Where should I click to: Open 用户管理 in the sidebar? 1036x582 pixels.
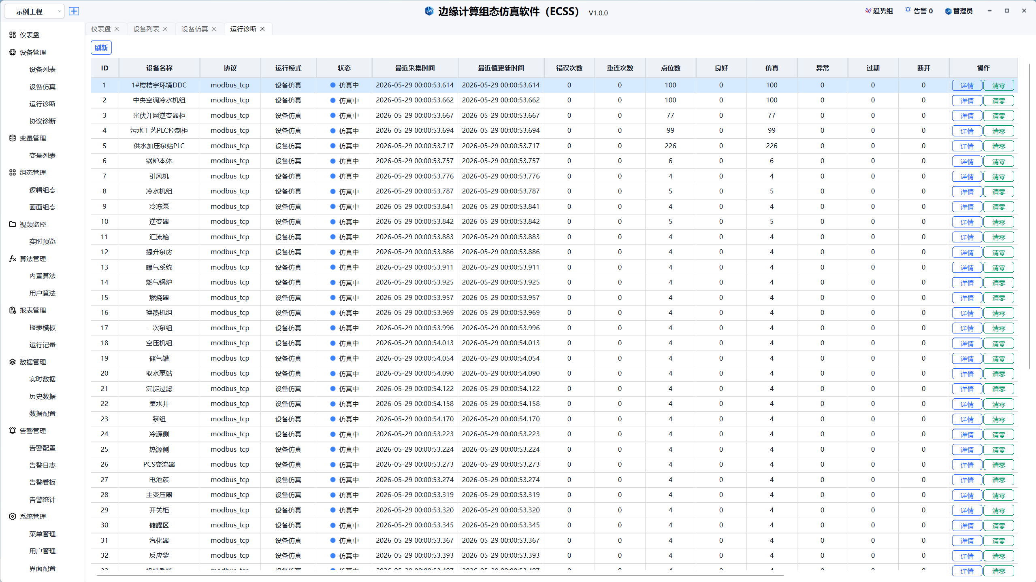tap(43, 551)
